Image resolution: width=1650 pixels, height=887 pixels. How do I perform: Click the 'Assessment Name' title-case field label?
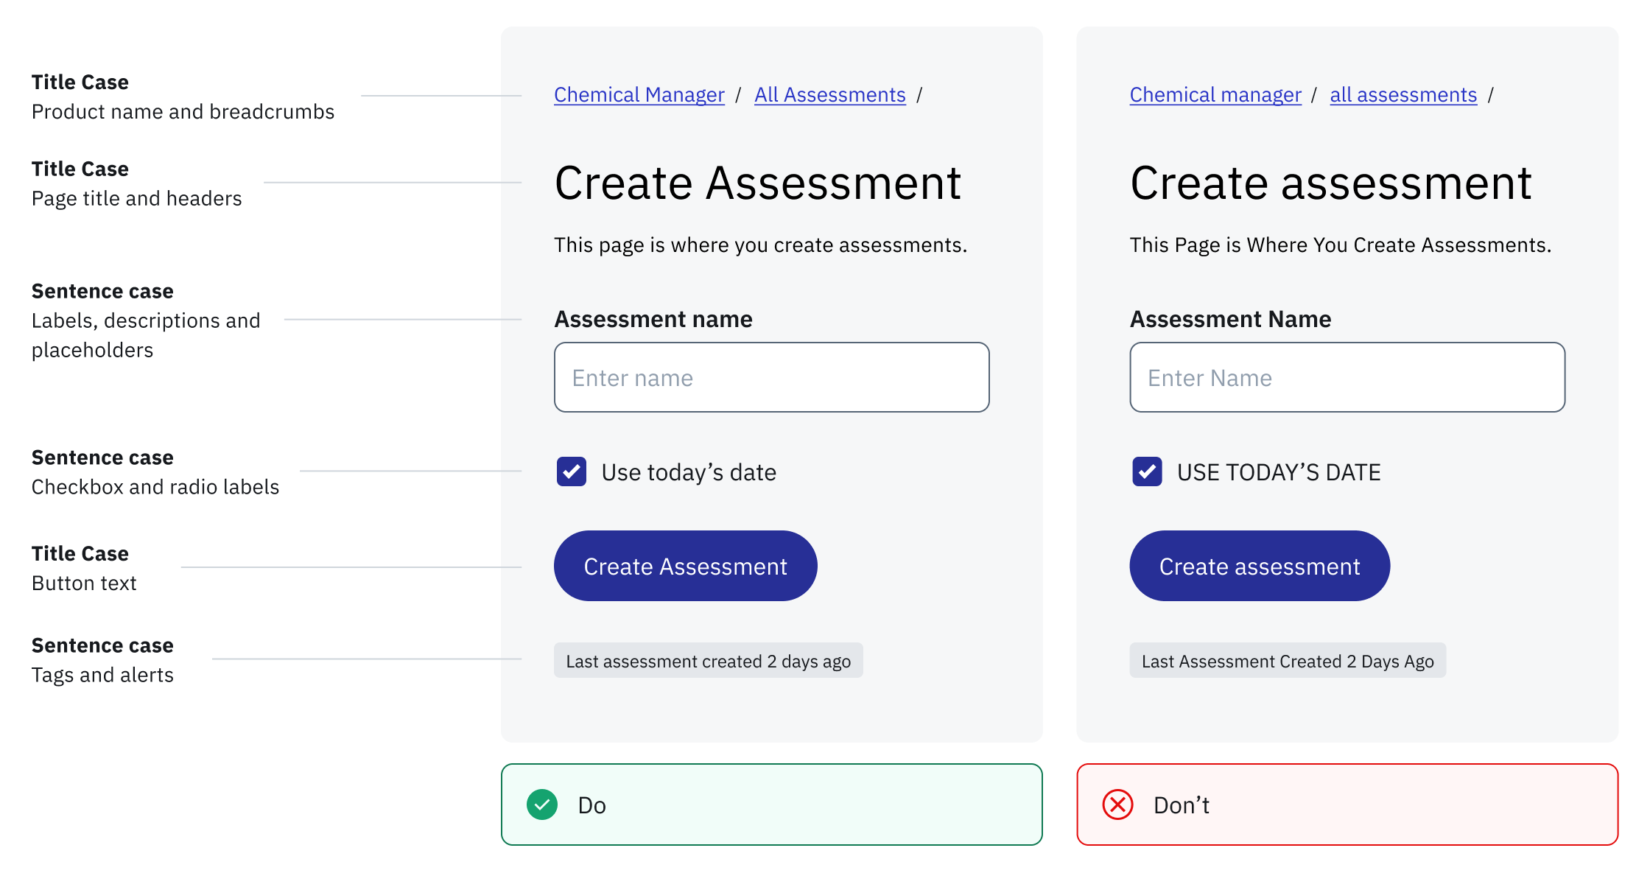[x=1230, y=319]
